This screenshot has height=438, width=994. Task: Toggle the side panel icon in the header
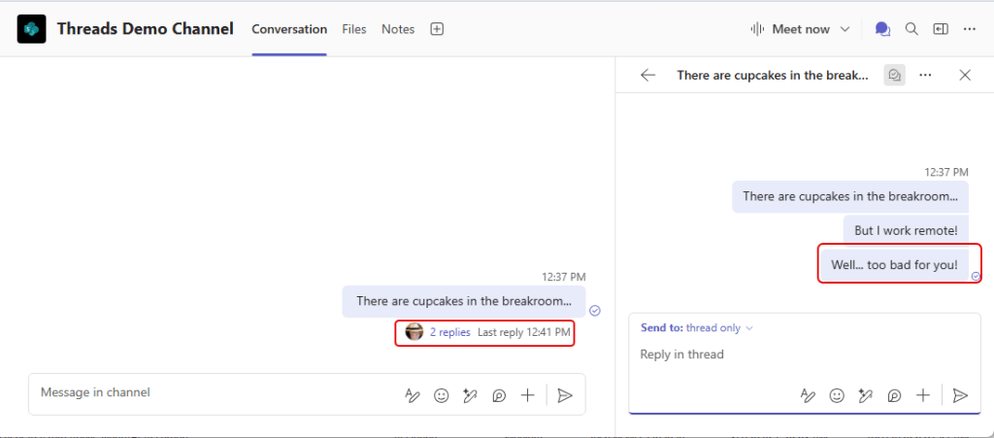click(x=940, y=29)
